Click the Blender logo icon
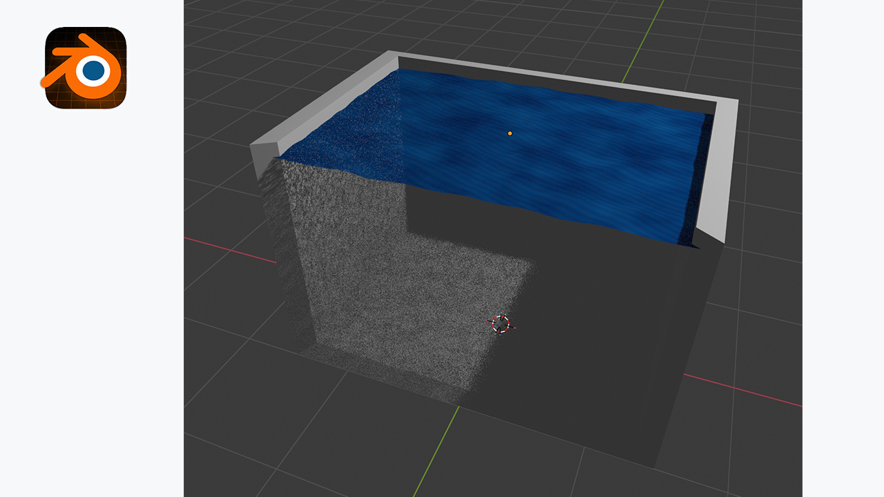This screenshot has width=884, height=497. coord(86,68)
